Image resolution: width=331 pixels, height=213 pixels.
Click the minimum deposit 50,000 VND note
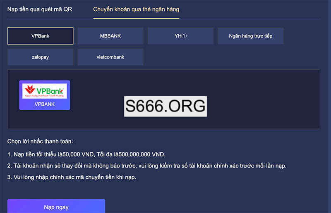tap(86, 154)
